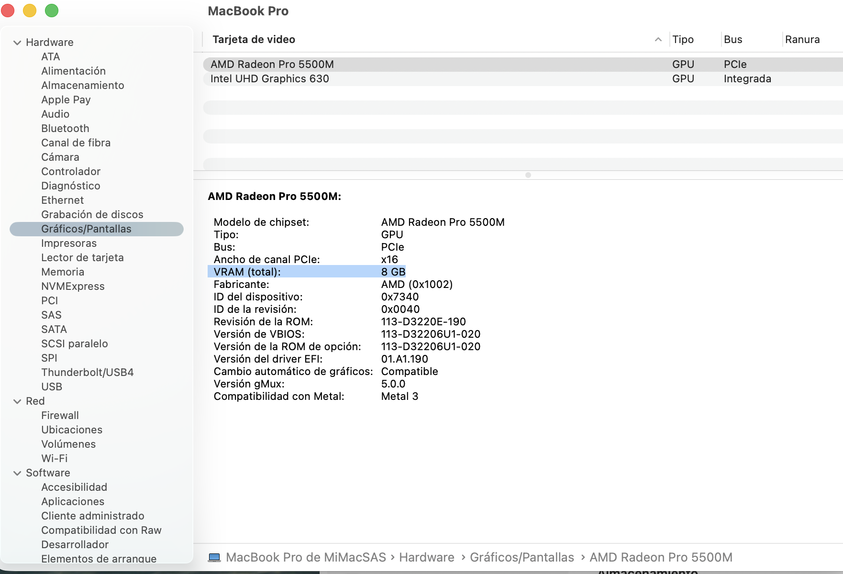Click the 8 GB VRAM value
Viewport: 843px width, 574px height.
pyautogui.click(x=393, y=272)
